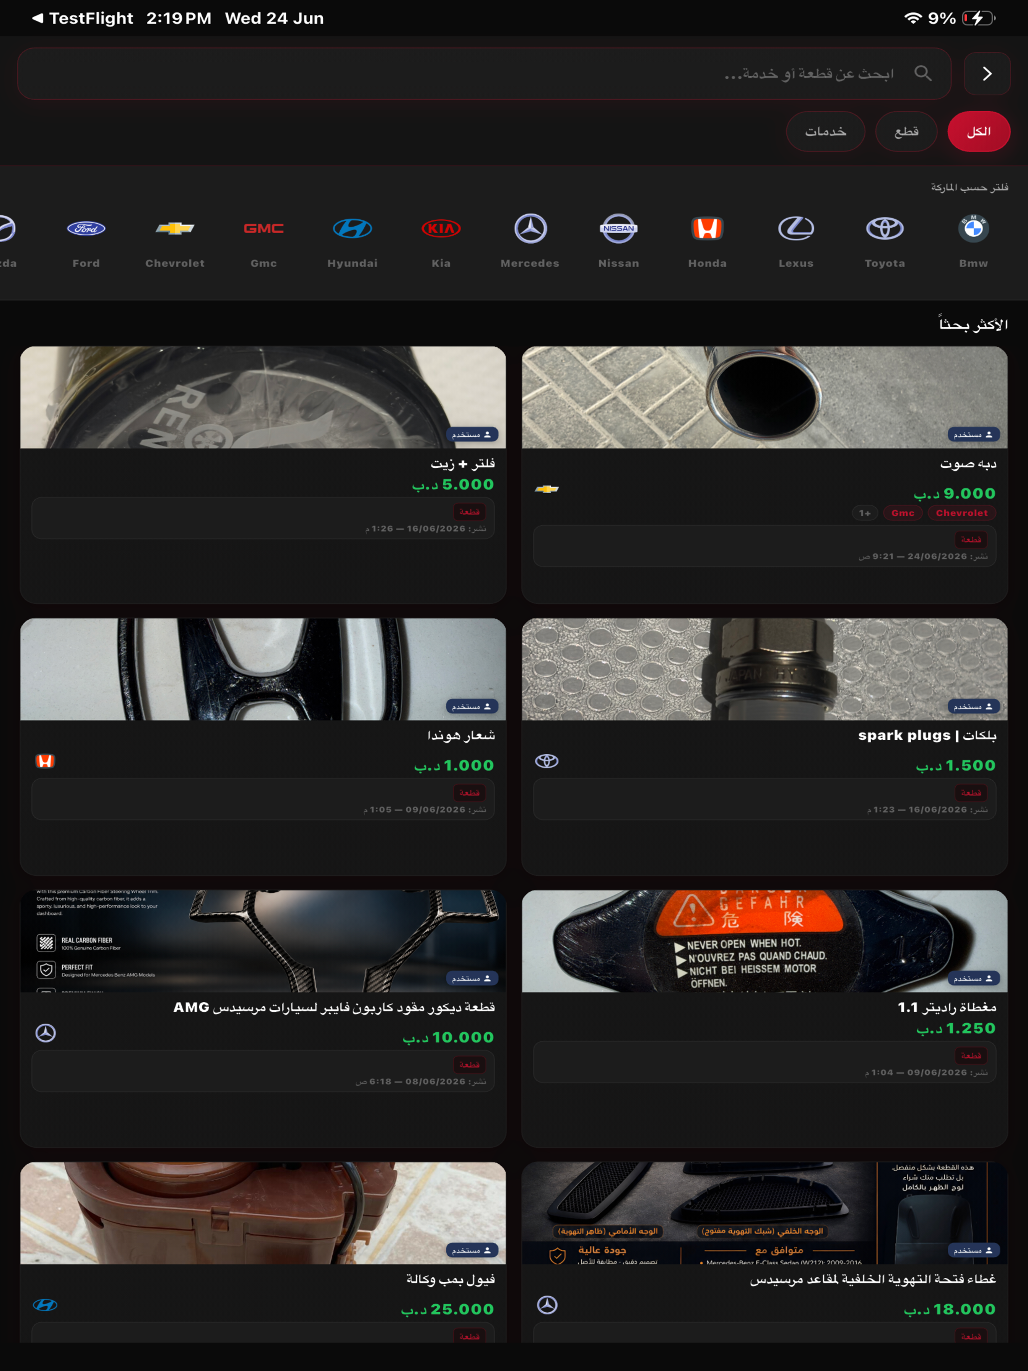The height and width of the screenshot is (1371, 1028).
Task: Tap the price 25.000 د.ب
Action: pyautogui.click(x=447, y=1309)
